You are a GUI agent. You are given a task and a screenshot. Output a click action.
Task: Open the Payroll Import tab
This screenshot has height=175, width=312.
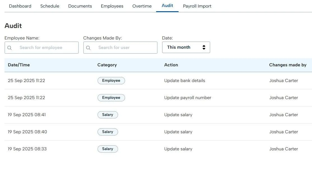coord(197,6)
